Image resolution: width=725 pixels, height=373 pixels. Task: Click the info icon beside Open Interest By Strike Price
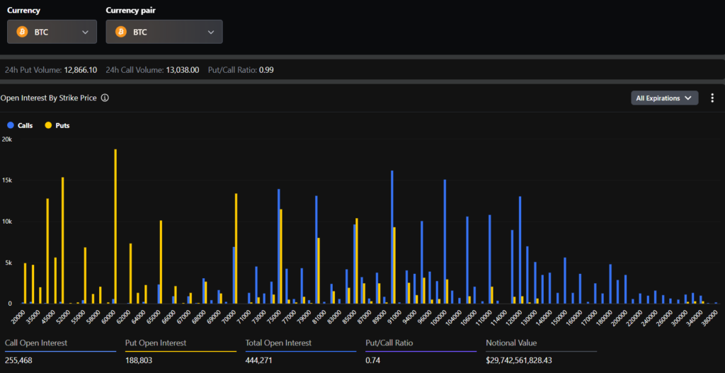[x=105, y=98]
